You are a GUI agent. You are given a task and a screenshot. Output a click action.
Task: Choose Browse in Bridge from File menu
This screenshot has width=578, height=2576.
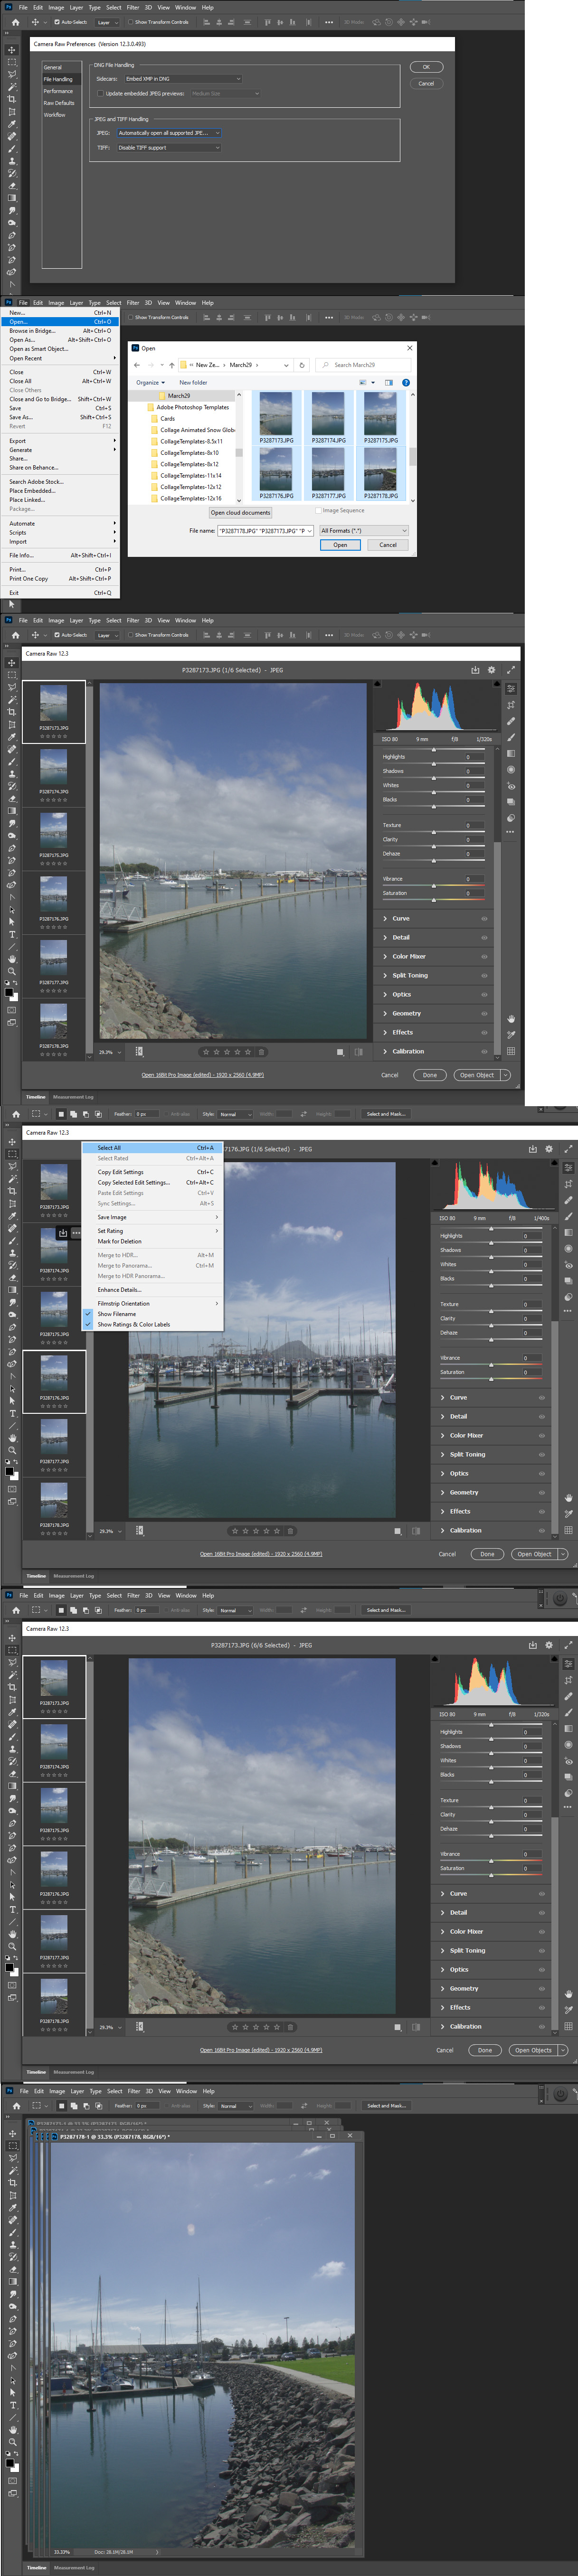pyautogui.click(x=61, y=331)
